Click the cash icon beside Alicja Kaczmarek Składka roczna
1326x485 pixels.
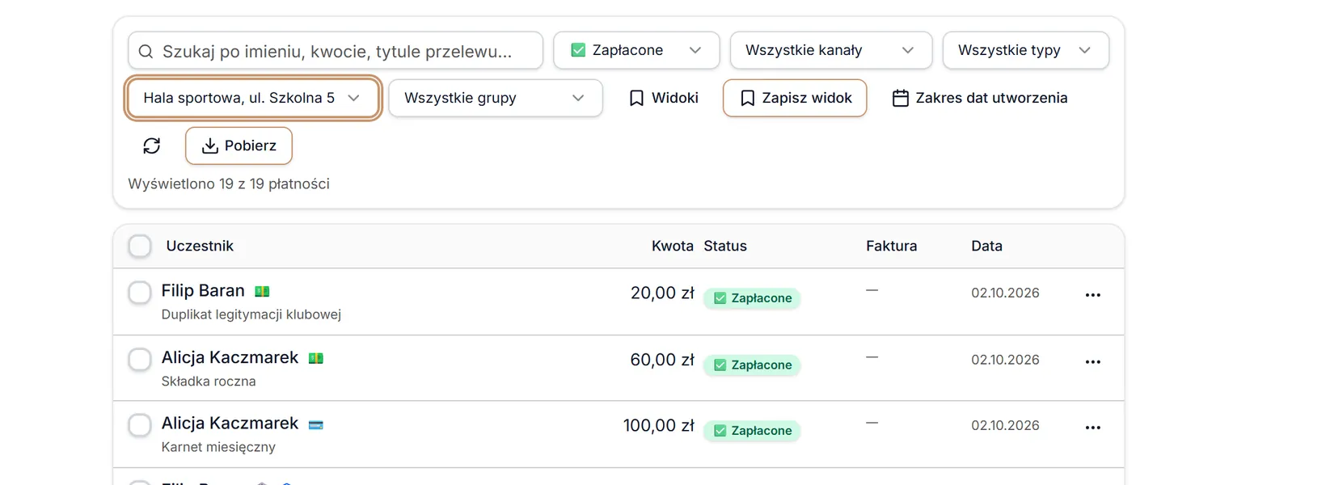316,358
